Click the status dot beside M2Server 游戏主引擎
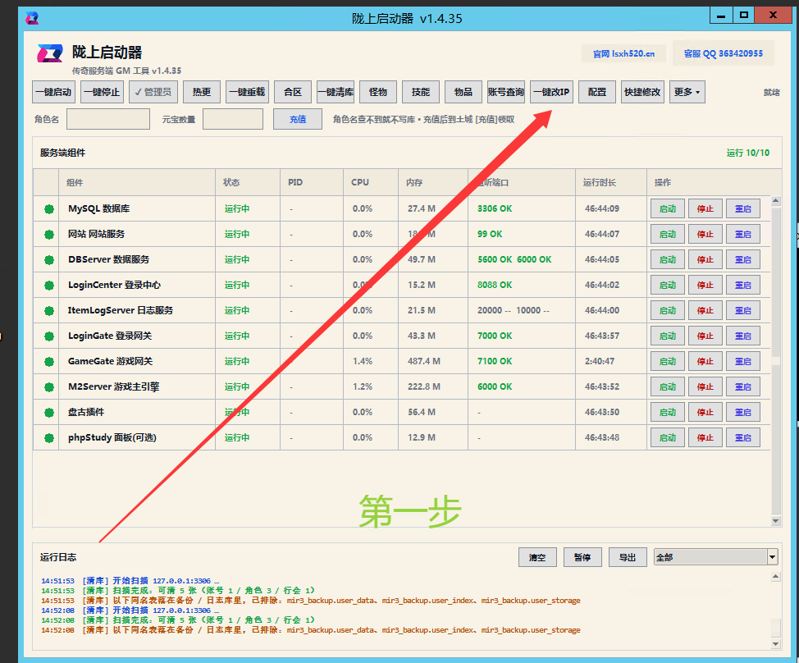Viewport: 799px width, 663px height. 49,386
